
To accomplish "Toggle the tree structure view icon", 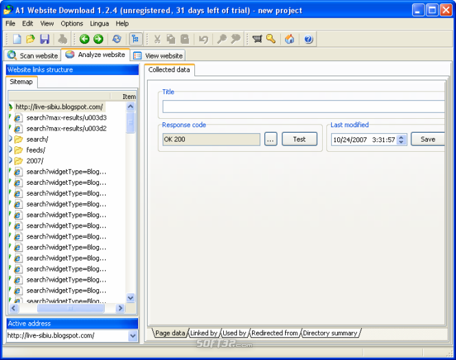I will point(135,39).
